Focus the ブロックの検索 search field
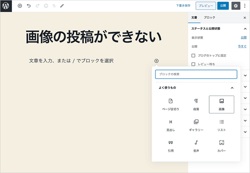The width and height of the screenshot is (250, 173). point(196,74)
